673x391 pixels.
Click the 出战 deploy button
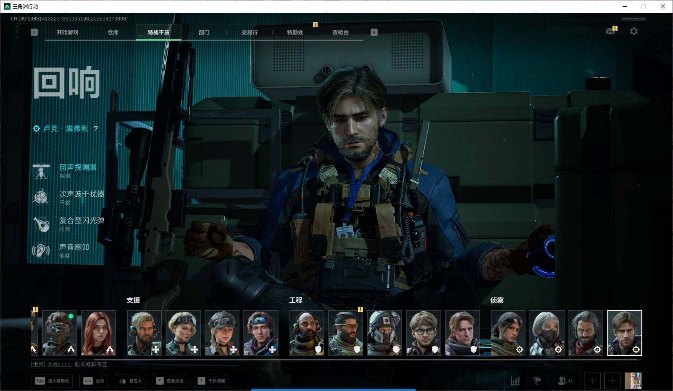tap(94, 381)
